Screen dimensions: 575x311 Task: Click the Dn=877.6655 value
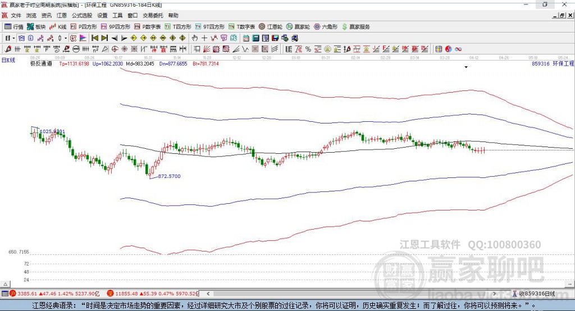173,63
